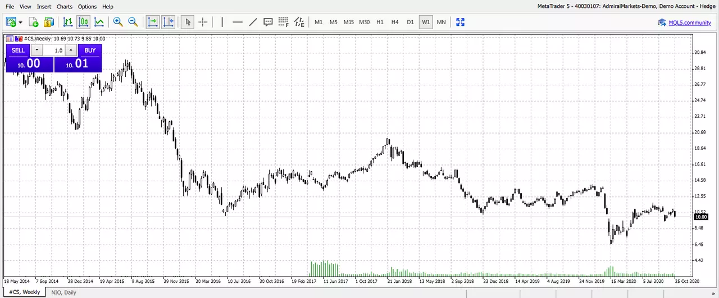This screenshot has width=719, height=298.
Task: Switch chart to line chart icon
Action: tap(99, 22)
